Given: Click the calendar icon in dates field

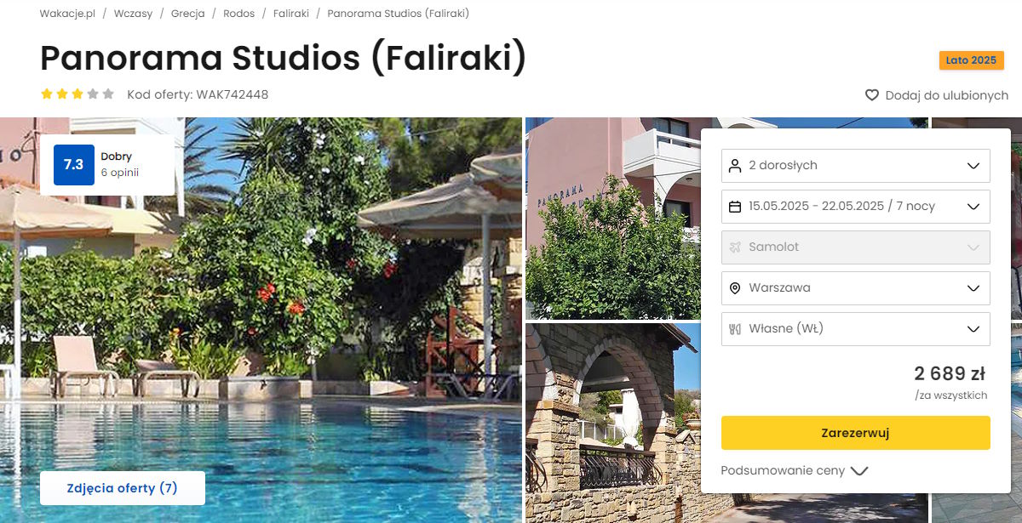Looking at the screenshot, I should [735, 207].
